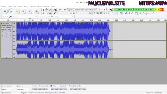Click the selection start time field
The height and width of the screenshot is (94, 167).
[x=40, y=89]
